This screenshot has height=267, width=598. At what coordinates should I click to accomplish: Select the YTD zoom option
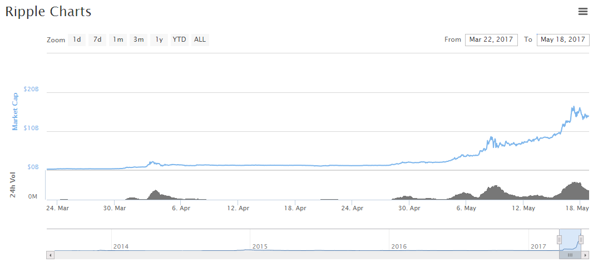coord(179,39)
